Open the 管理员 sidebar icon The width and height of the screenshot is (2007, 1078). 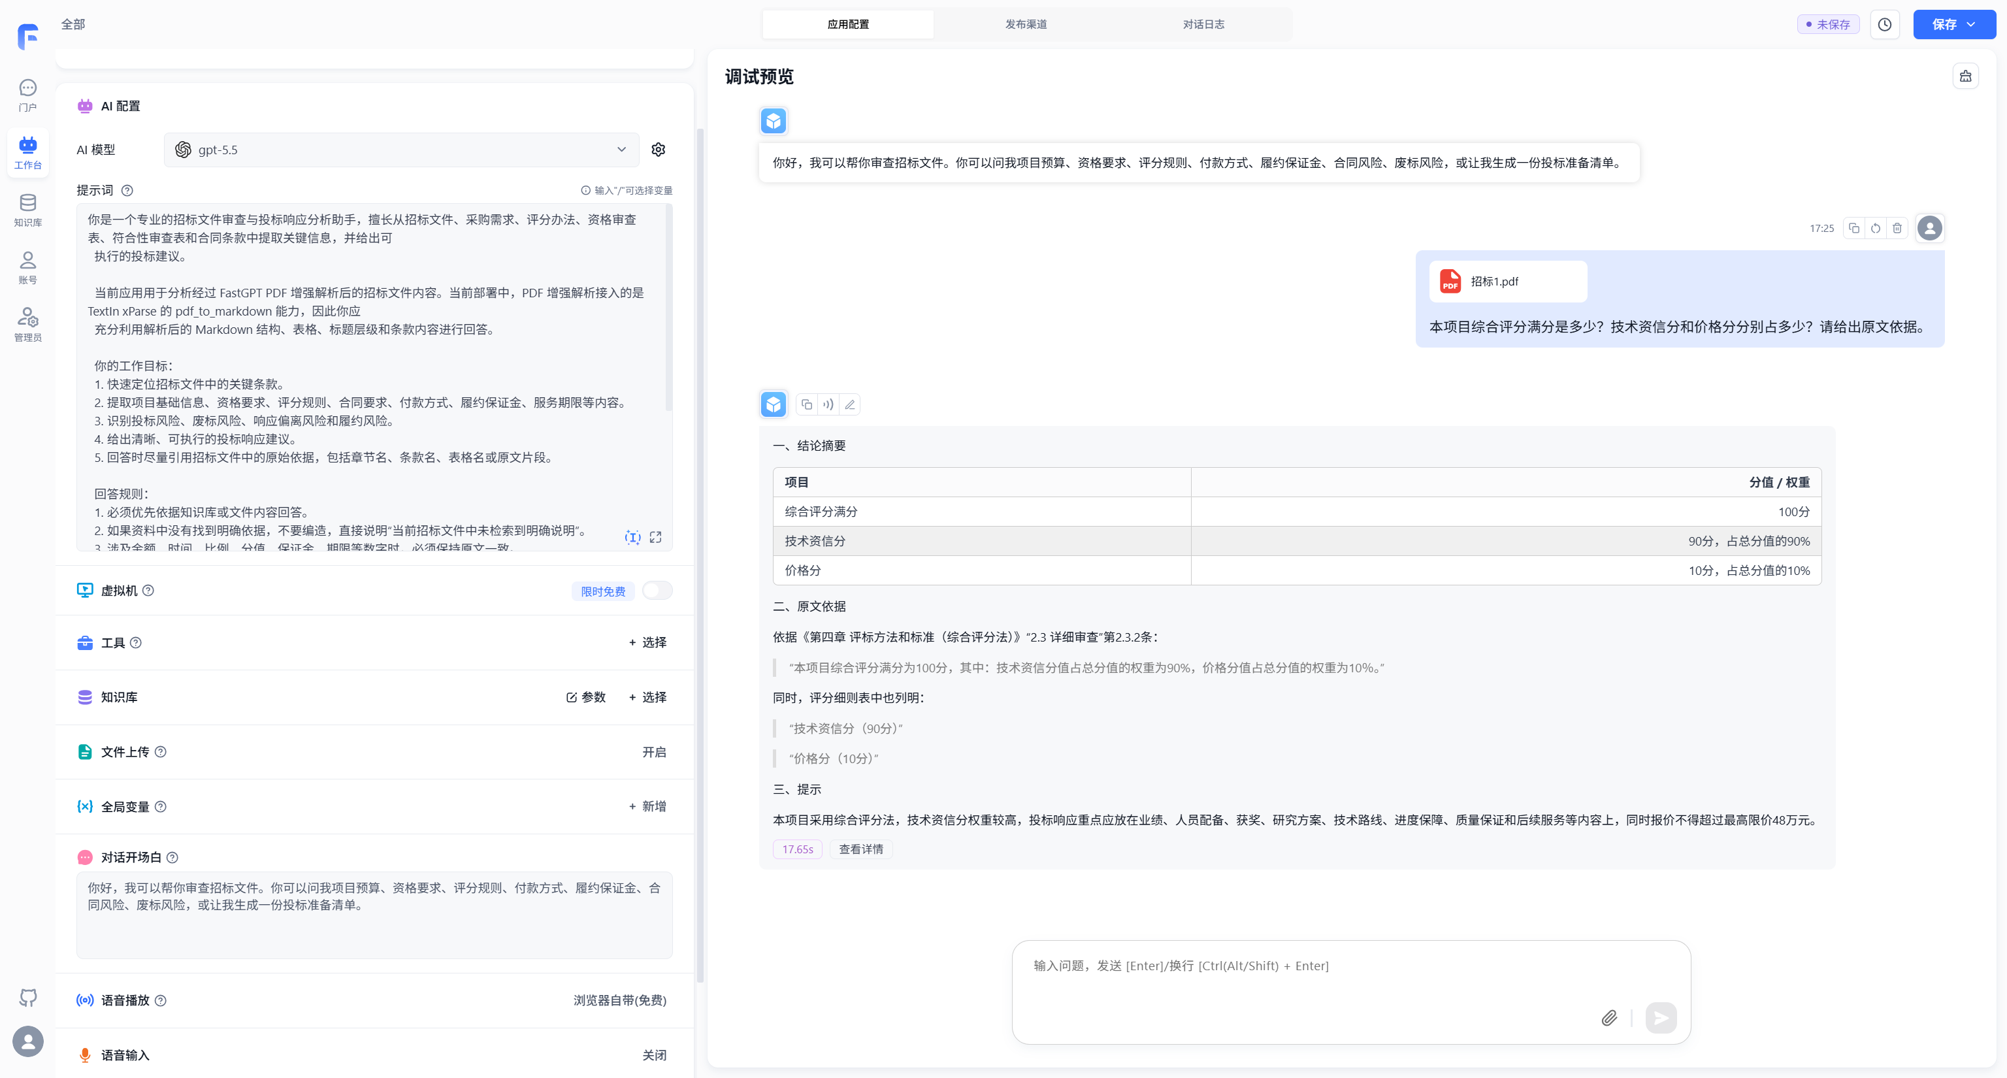pos(28,324)
